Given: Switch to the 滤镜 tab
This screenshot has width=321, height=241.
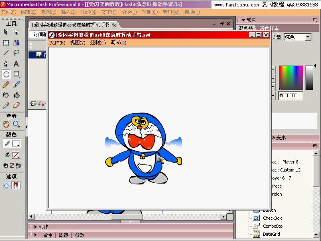Looking at the screenshot, I should click(63, 235).
